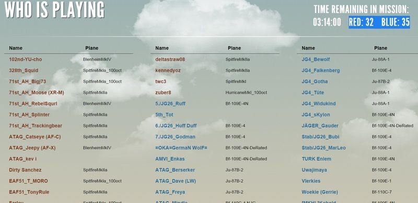Image resolution: width=418 pixels, height=203 pixels.
Task: Select player zuber8
Action: coord(163,93)
